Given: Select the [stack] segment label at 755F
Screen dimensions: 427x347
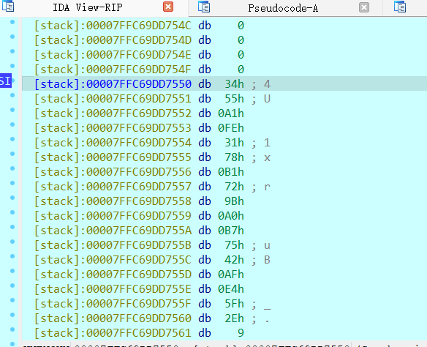Looking at the screenshot, I should (x=57, y=304).
